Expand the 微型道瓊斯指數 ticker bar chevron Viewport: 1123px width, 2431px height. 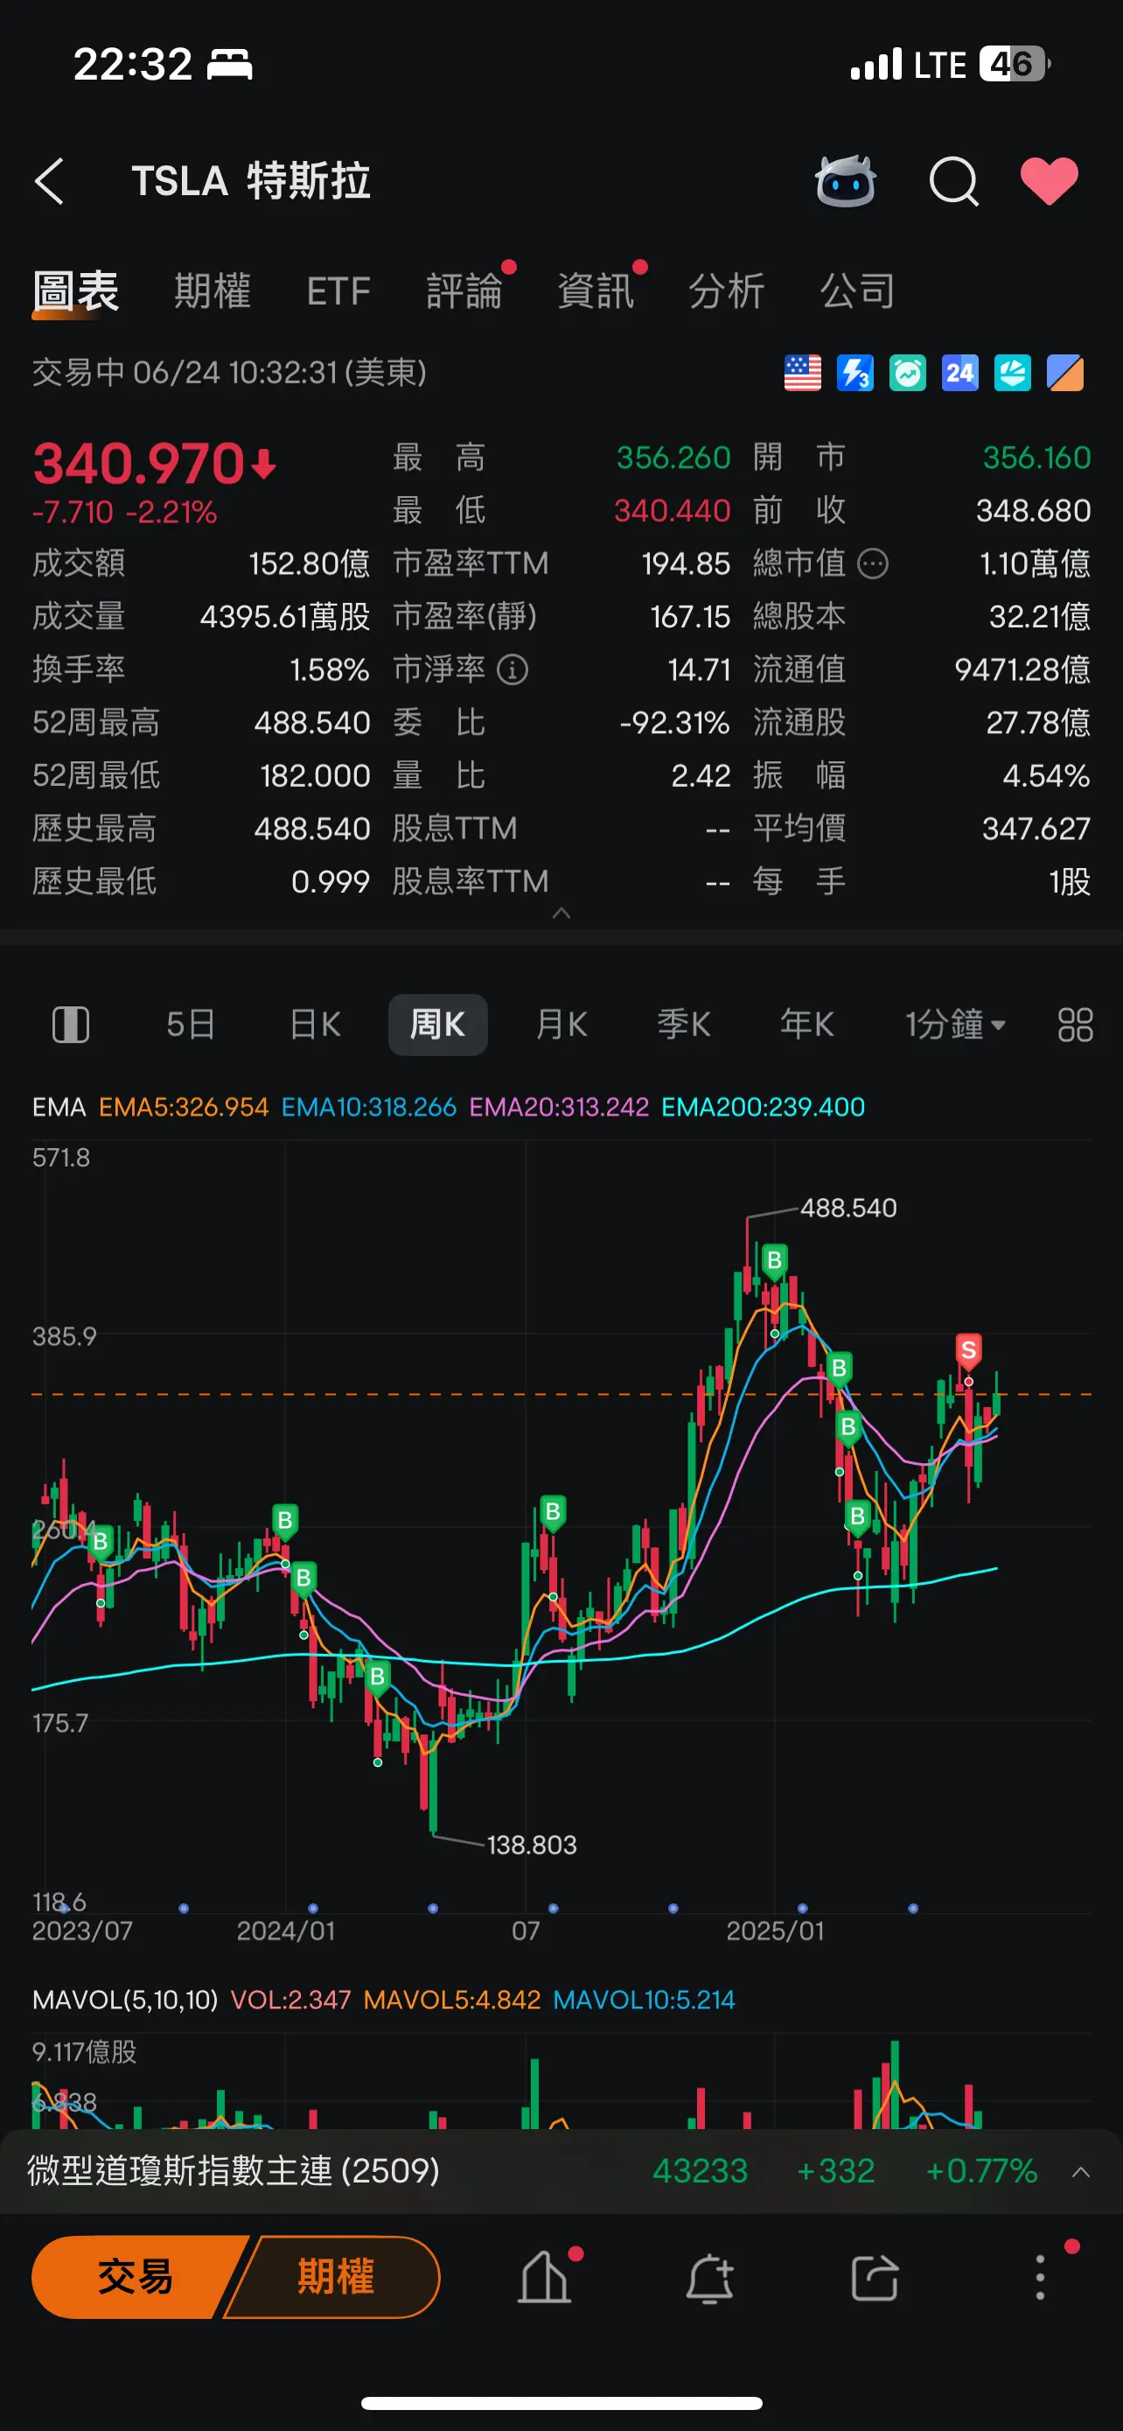pyautogui.click(x=1082, y=2171)
